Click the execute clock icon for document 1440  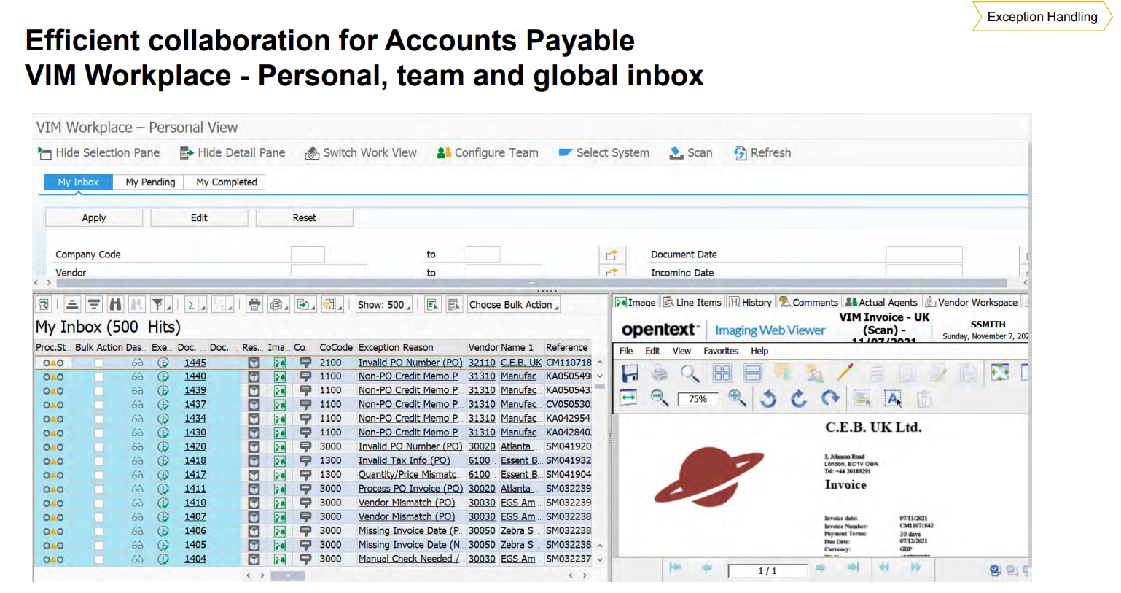[x=163, y=377]
